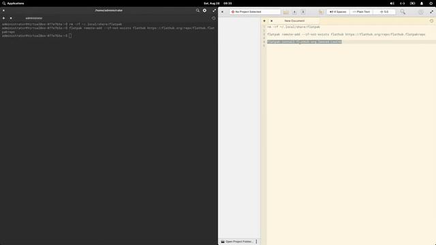Open the Terminal settings gear menu

pos(204,11)
